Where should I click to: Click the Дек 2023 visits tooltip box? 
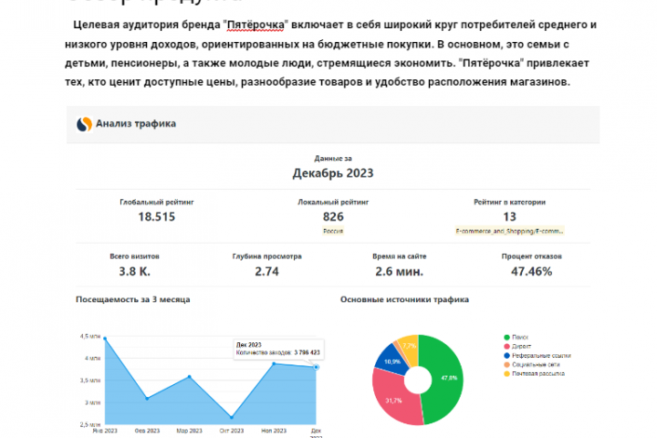tap(278, 349)
